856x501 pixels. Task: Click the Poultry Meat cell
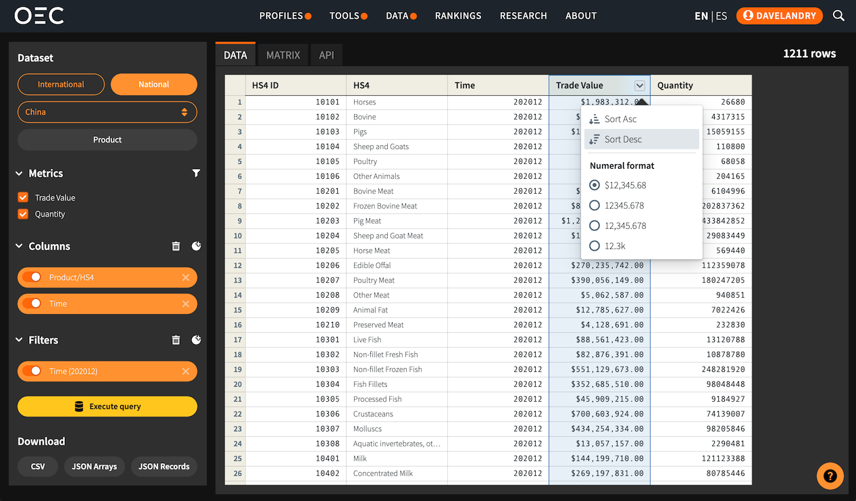click(x=397, y=280)
